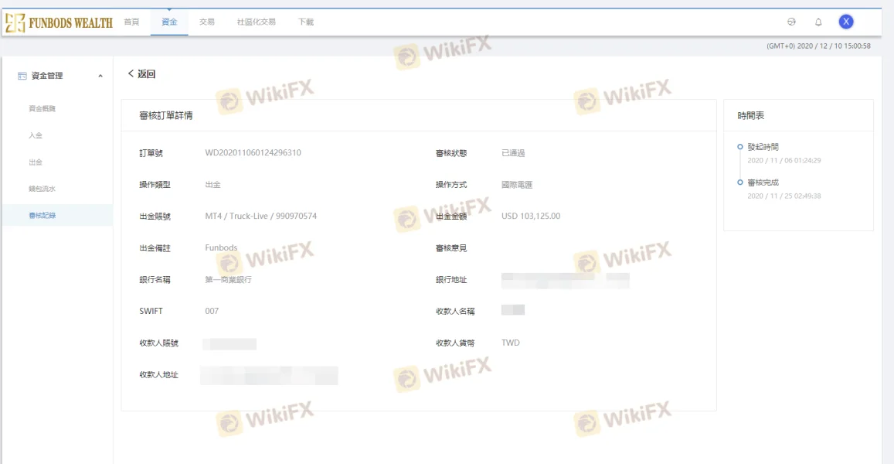Screen dimensions: 894x464
Task: Click the 已通過 review status value
Action: coord(513,153)
